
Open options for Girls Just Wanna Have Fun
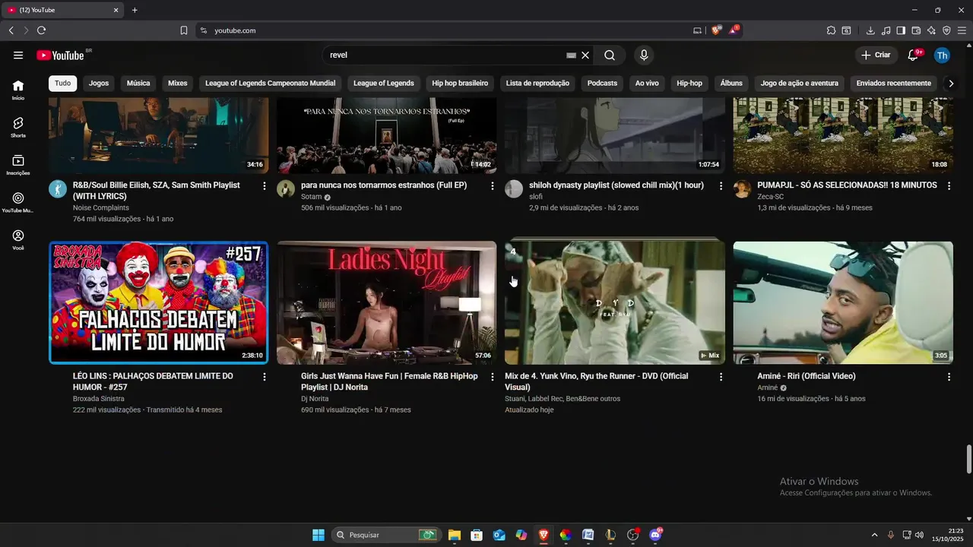[x=493, y=377]
